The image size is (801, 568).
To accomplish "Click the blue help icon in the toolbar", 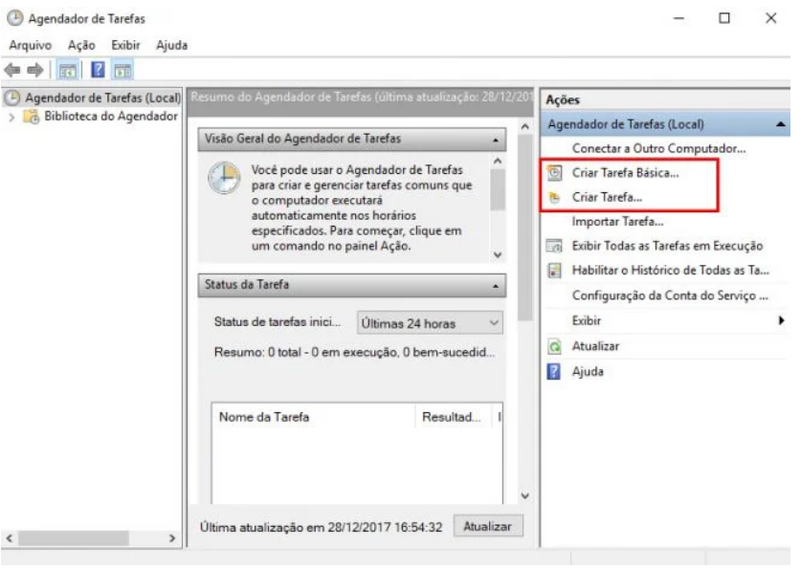I will [x=98, y=69].
